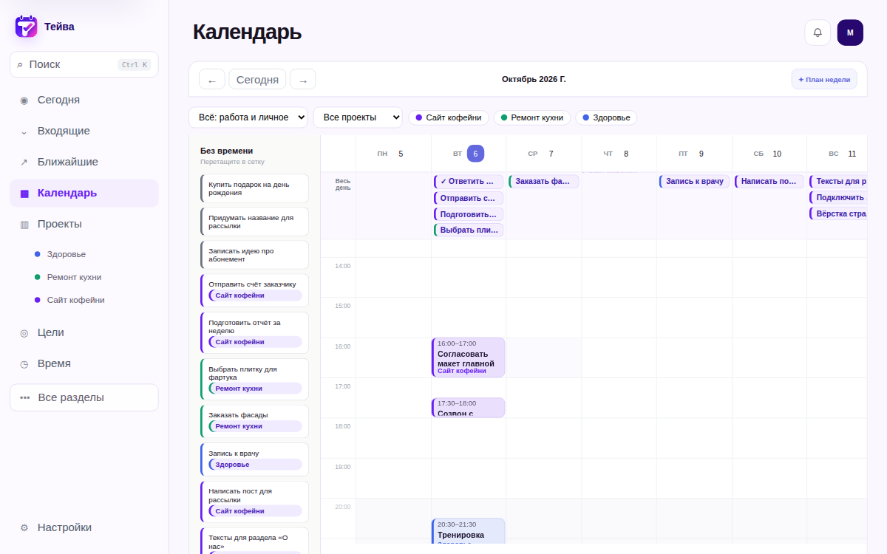Screen dimensions: 887x554
Task: Open Tuesday's Отправить с… all-day task
Action: point(469,198)
